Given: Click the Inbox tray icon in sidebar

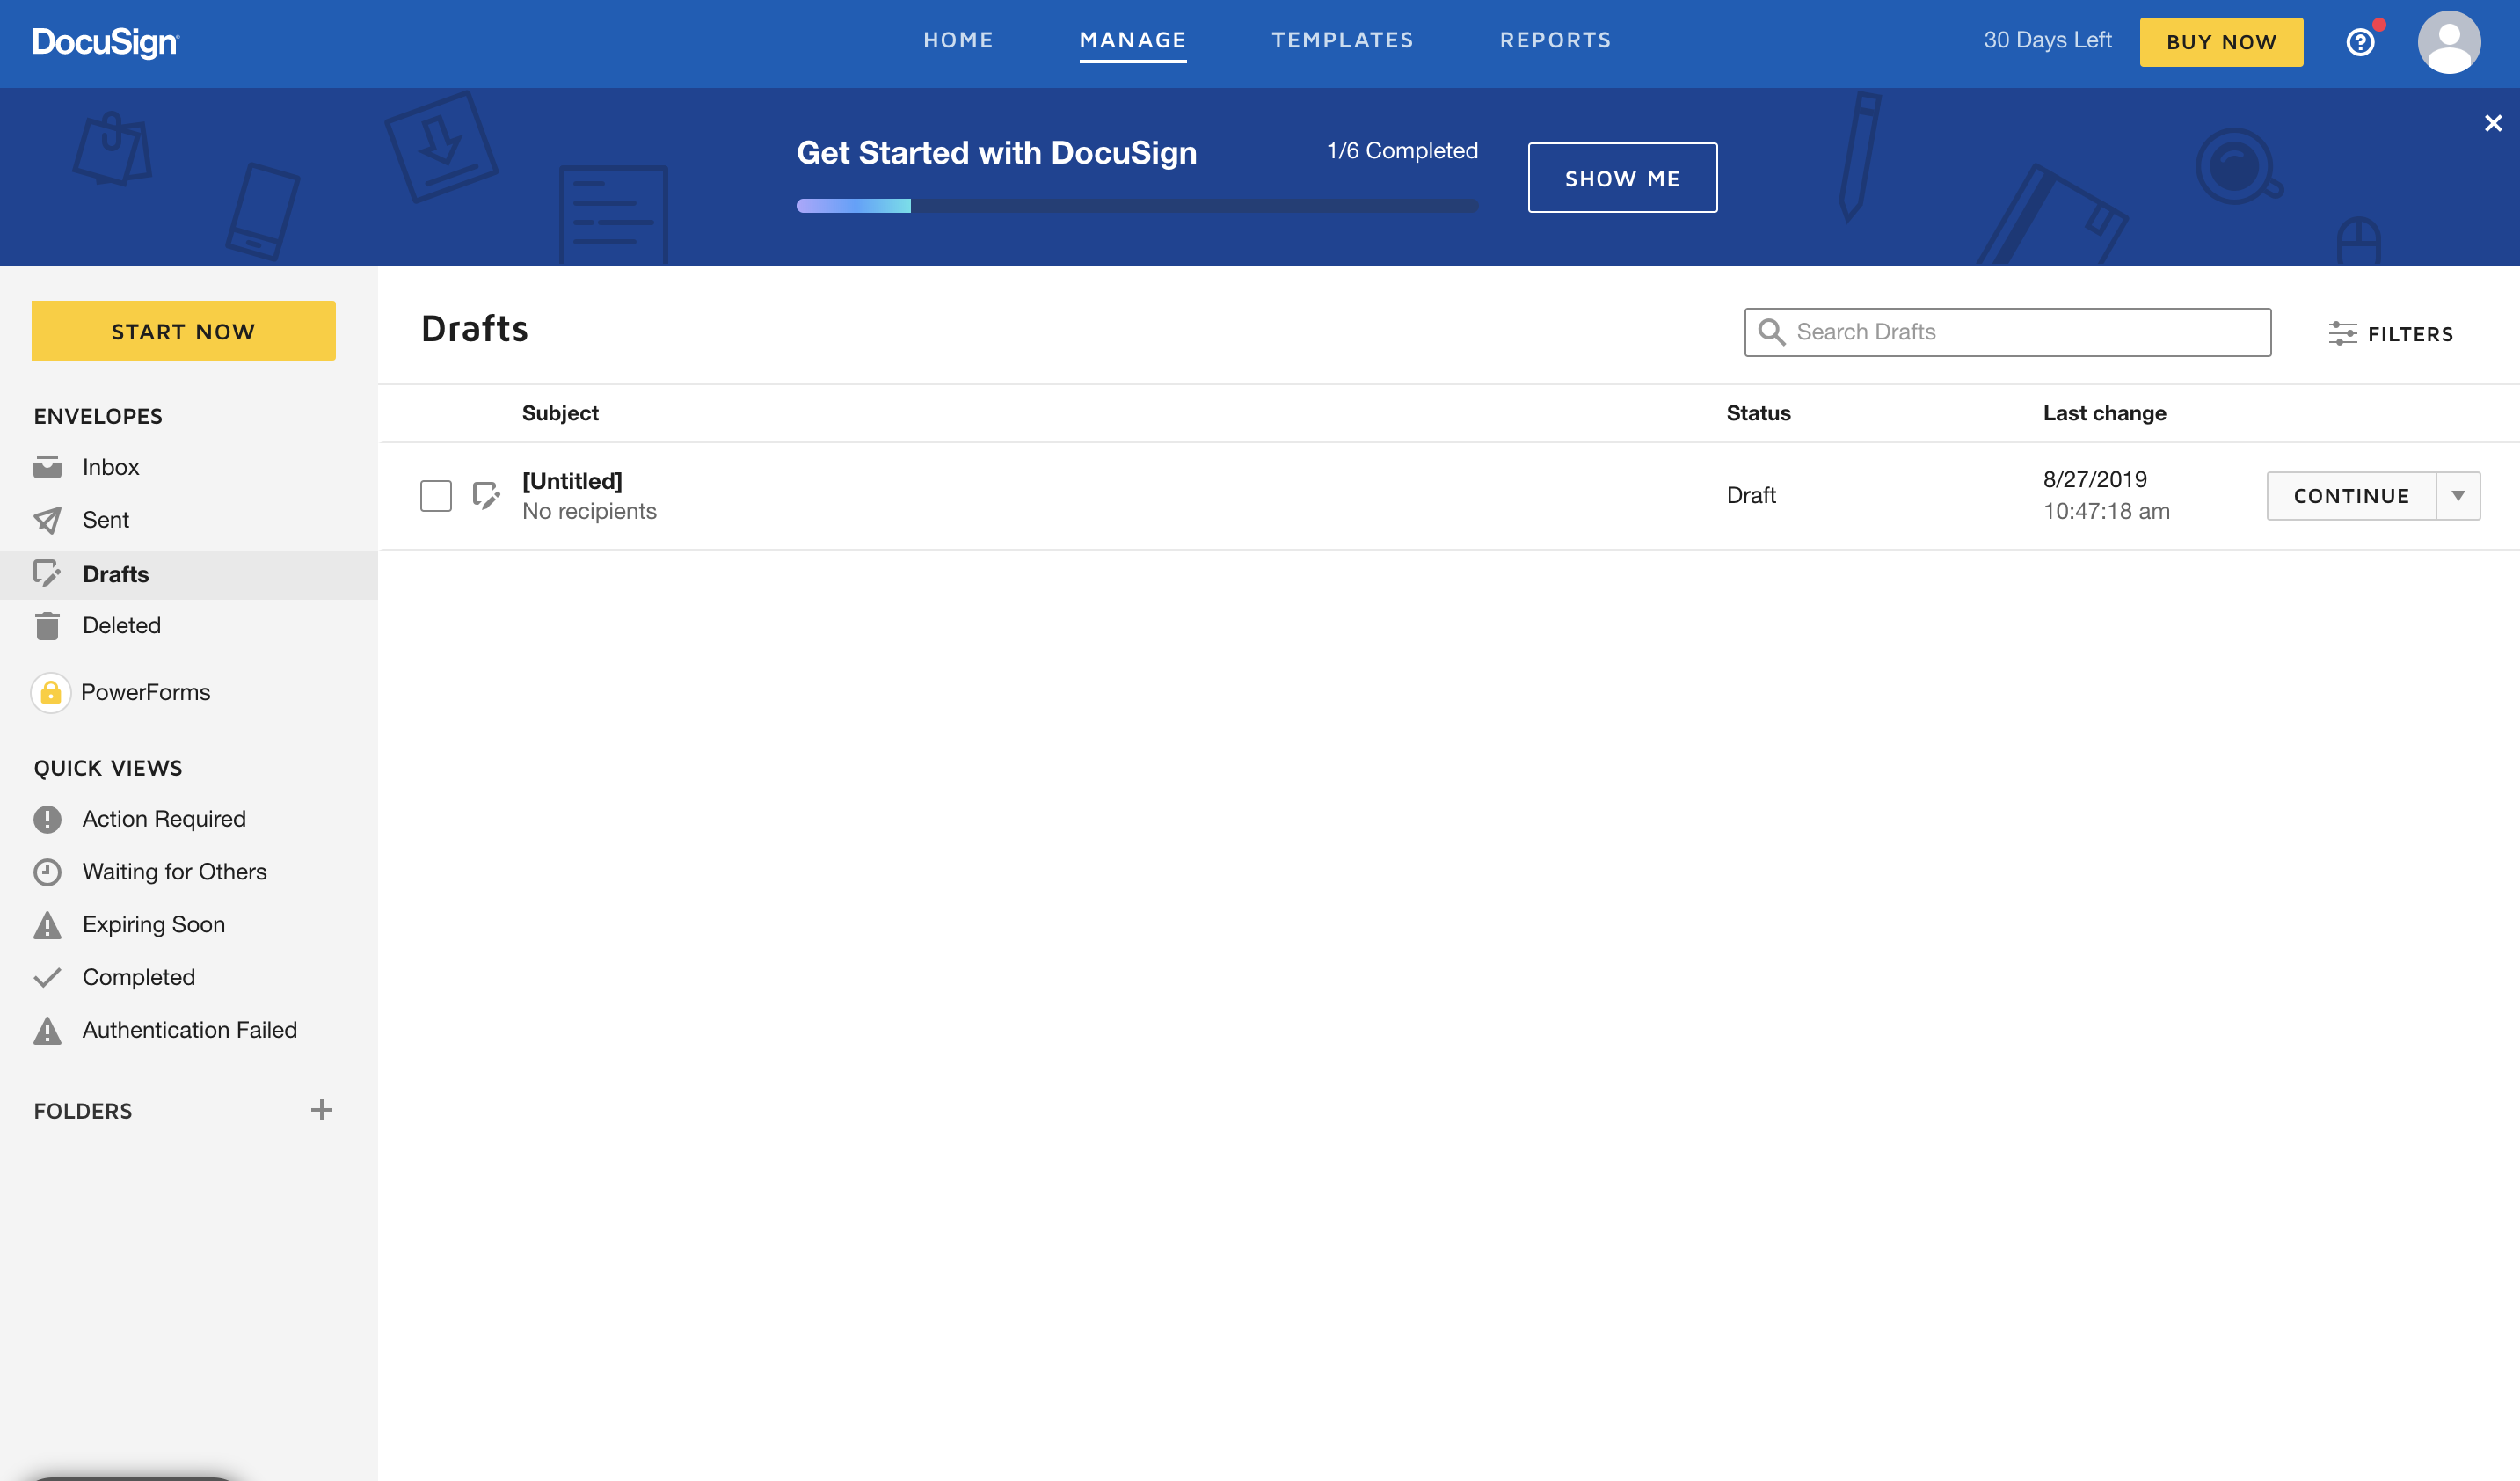Looking at the screenshot, I should [47, 467].
